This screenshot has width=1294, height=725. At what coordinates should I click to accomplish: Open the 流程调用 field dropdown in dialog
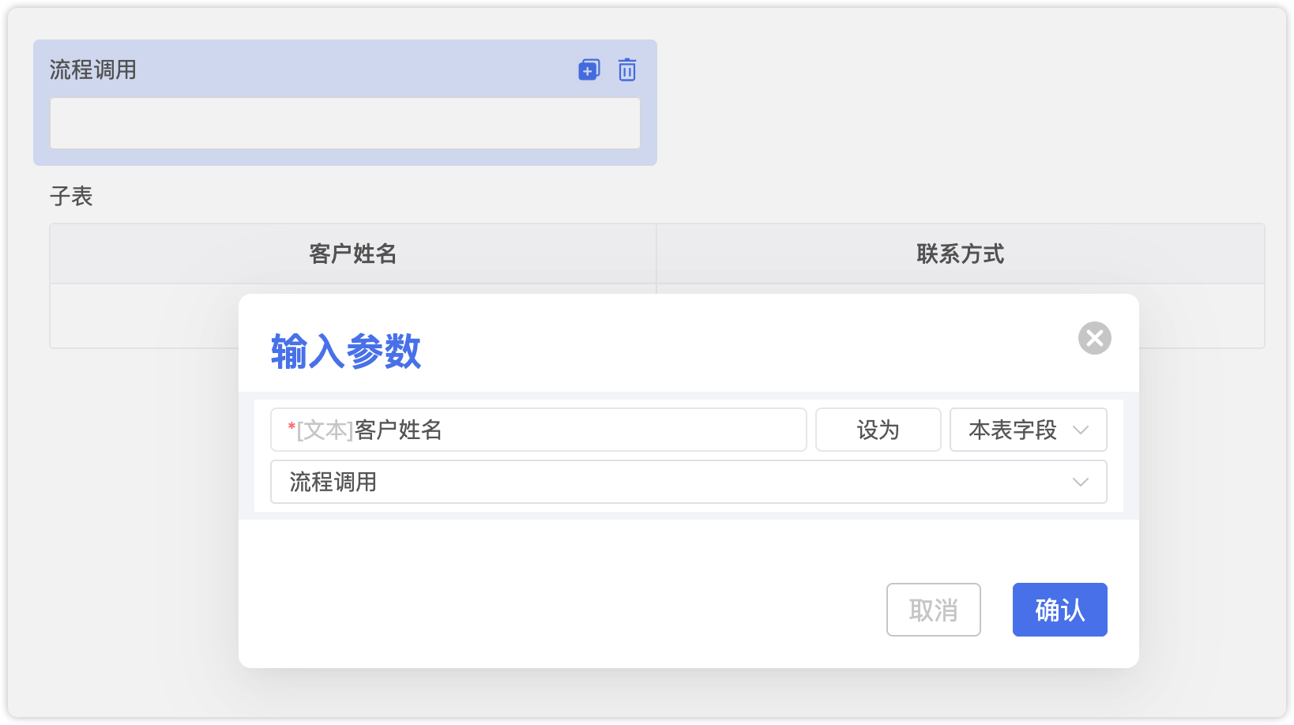(x=679, y=482)
